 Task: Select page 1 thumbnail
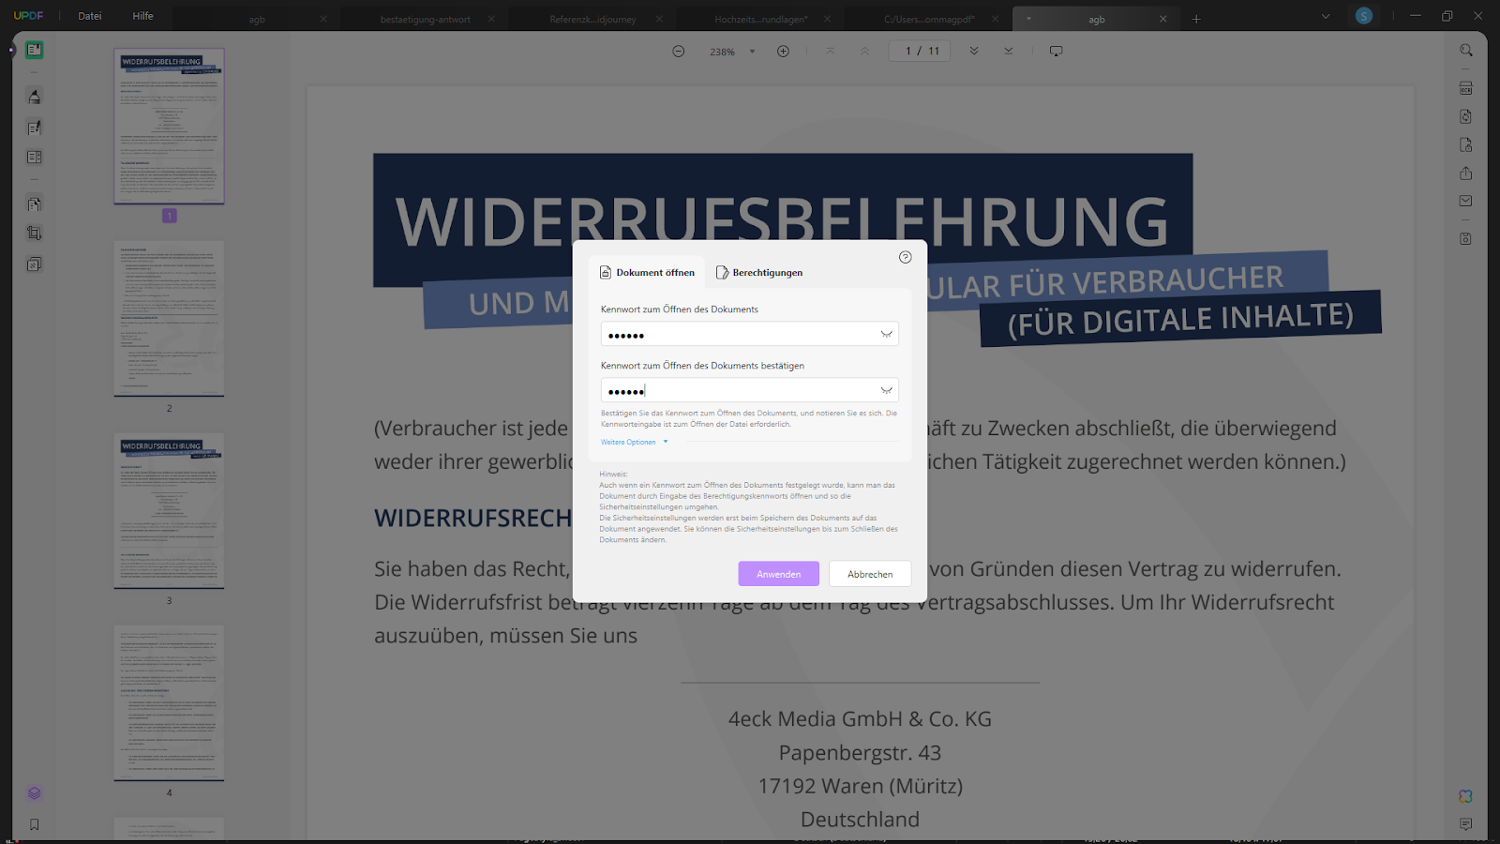[x=169, y=127]
